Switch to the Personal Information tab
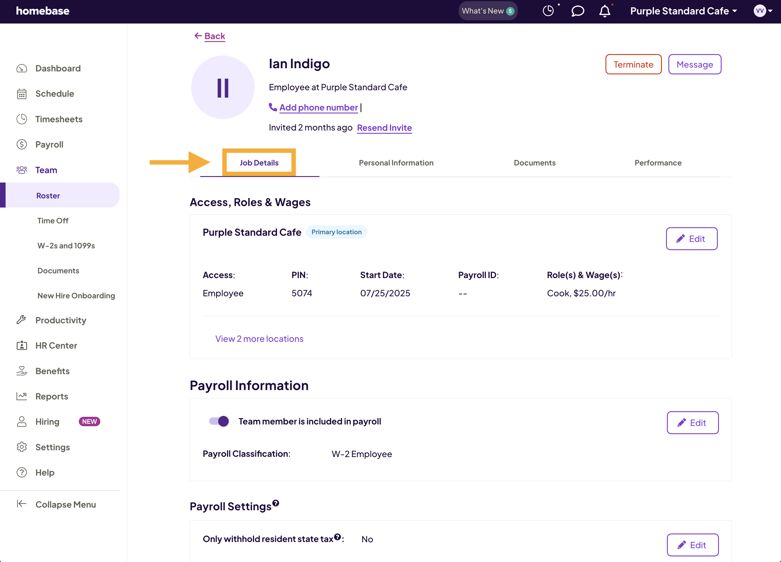 point(396,163)
